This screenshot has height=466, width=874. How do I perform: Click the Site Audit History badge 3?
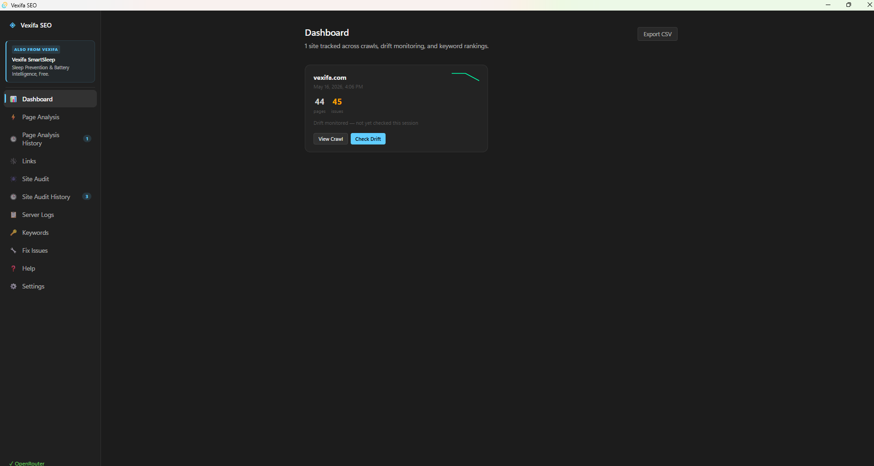pos(87,196)
